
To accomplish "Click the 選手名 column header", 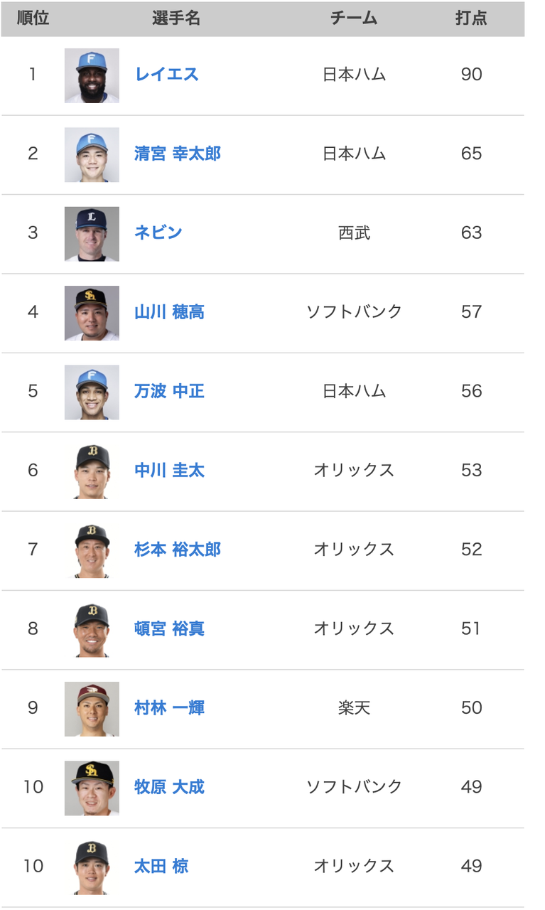I will click(176, 18).
